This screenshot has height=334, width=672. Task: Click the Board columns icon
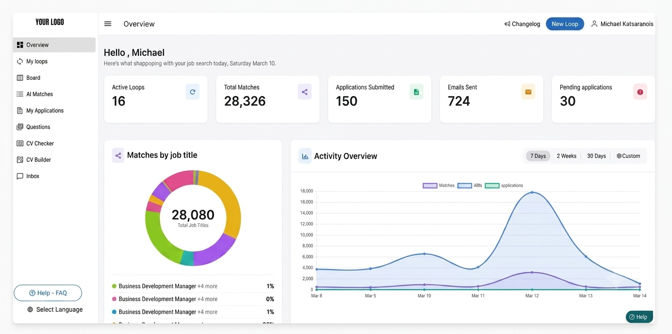click(20, 77)
